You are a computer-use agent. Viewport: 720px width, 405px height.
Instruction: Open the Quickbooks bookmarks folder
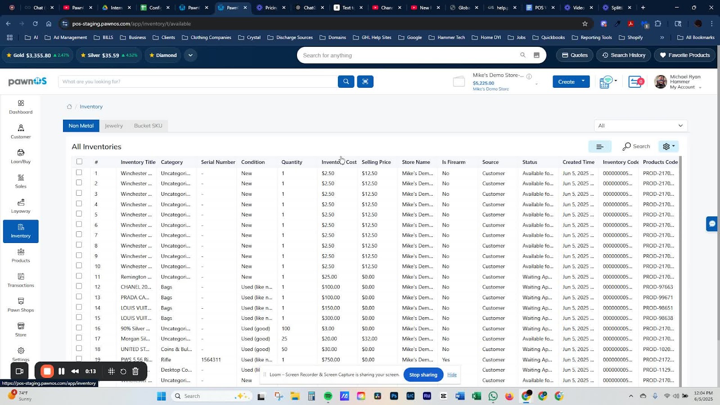(549, 37)
